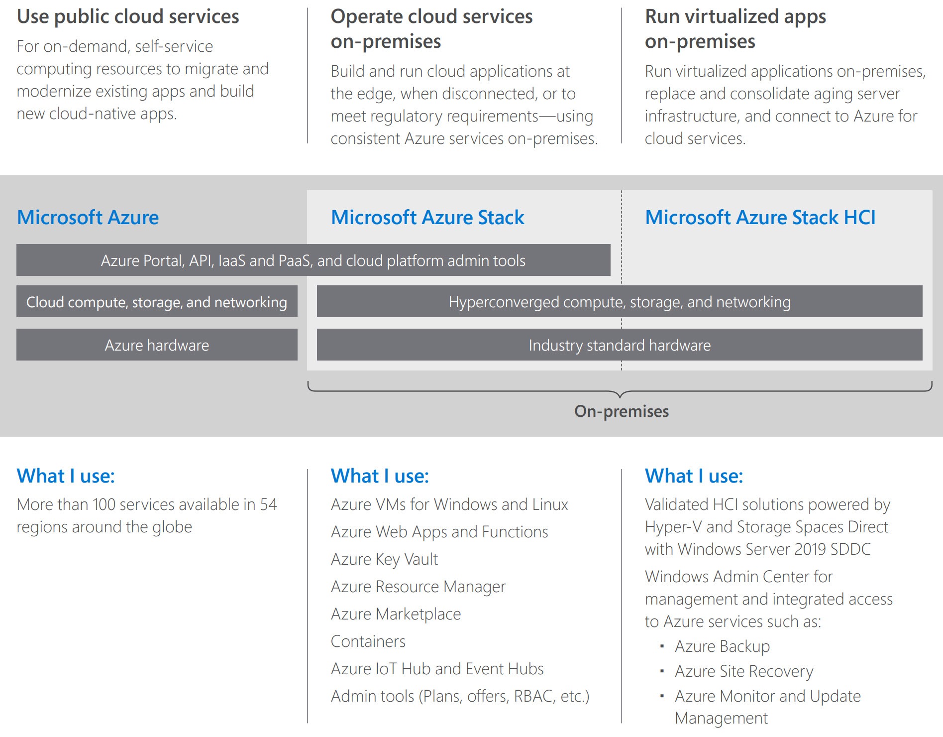This screenshot has height=737, width=943.
Task: Click the 'Containers' list entry
Action: coord(368,641)
